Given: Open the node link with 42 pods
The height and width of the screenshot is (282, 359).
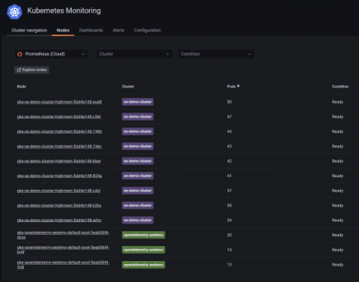Looking at the screenshot, I should tap(59, 161).
